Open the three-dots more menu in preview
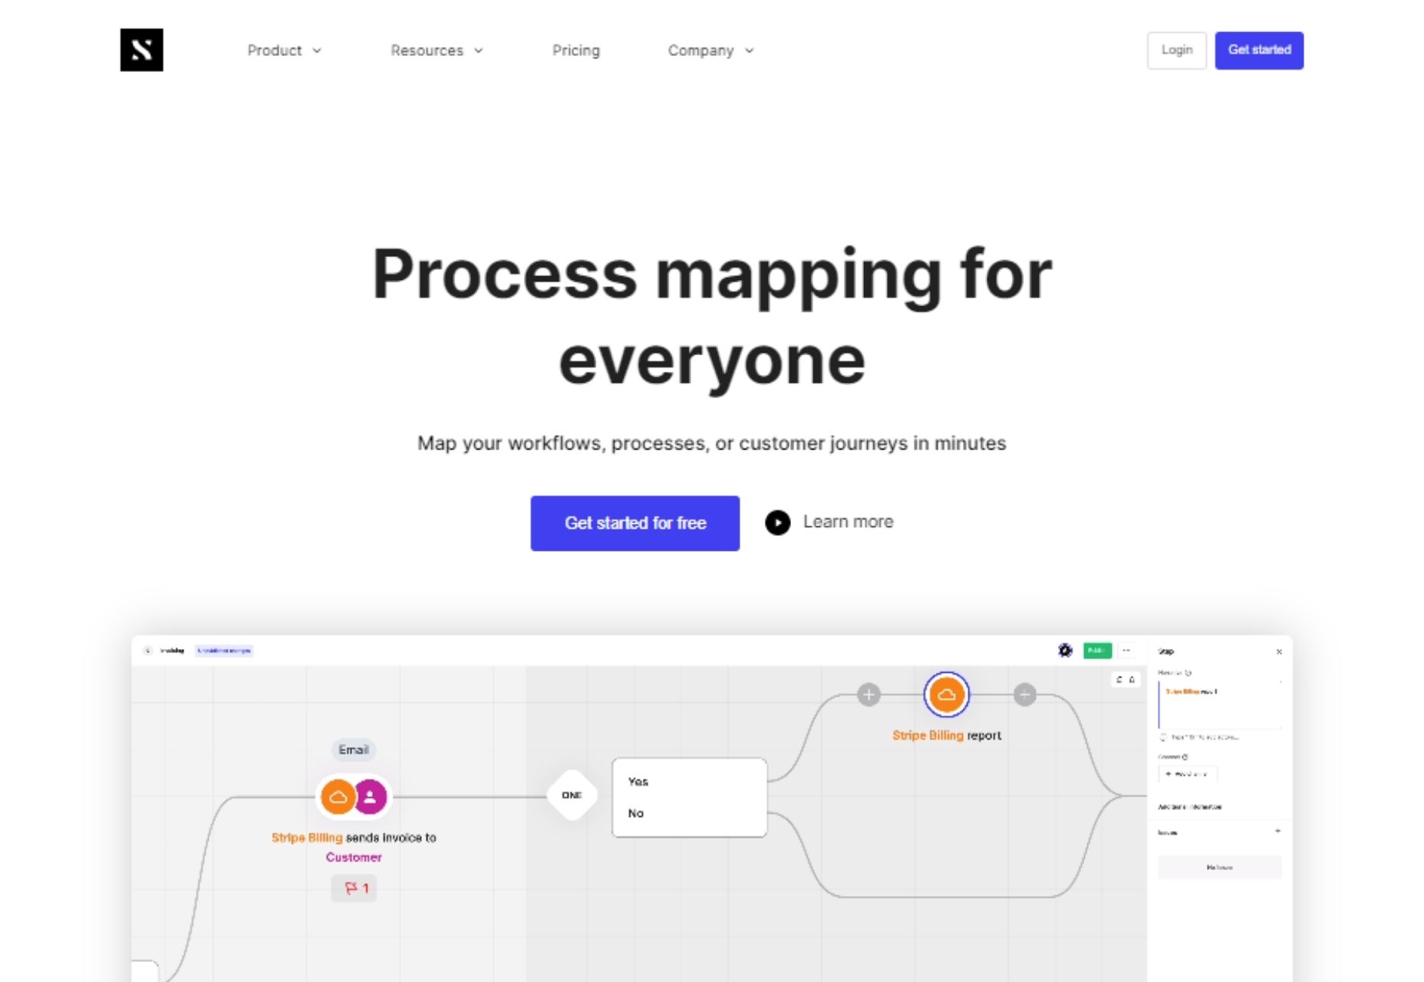1424x982 pixels. coord(1126,651)
